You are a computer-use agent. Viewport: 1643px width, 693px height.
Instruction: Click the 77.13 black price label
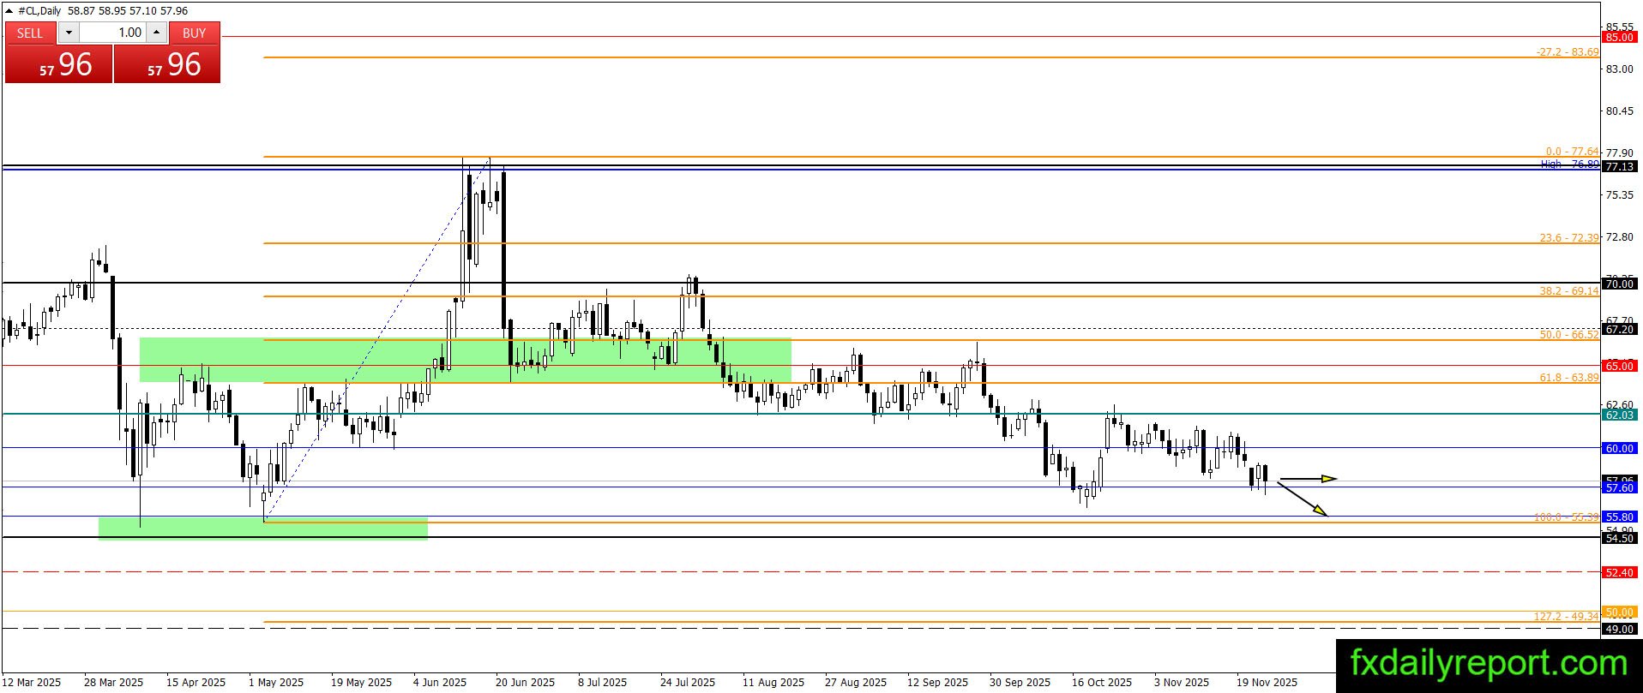pyautogui.click(x=1619, y=166)
